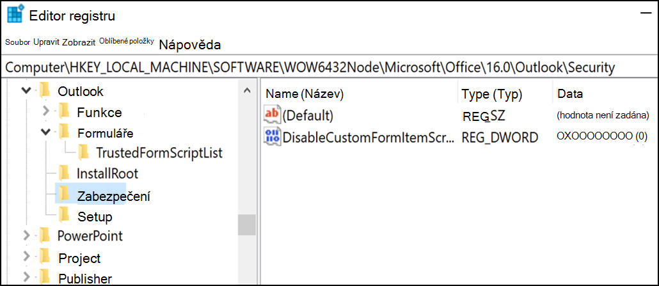Select the Setup key label
This screenshot has height=286, width=659.
point(95,217)
